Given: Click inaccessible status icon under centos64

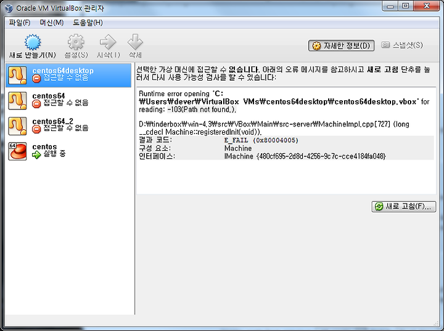Looking at the screenshot, I should coord(36,104).
